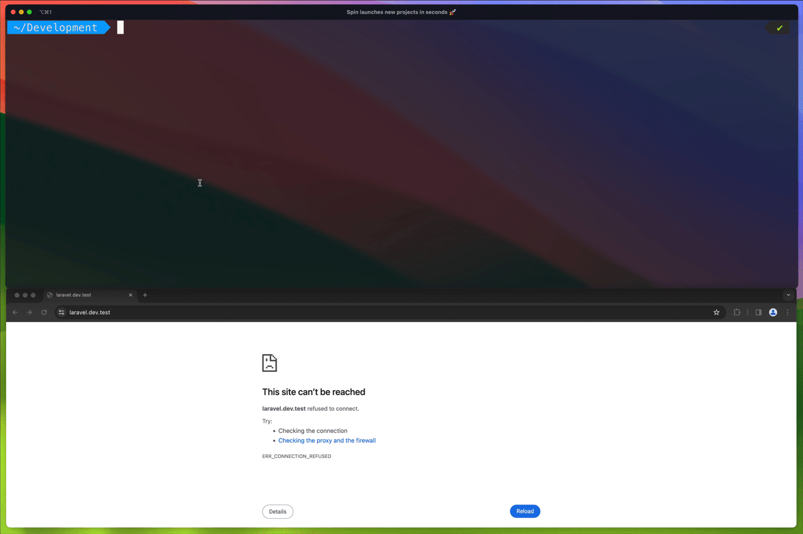Click the terminal green checkmark status

(x=779, y=28)
